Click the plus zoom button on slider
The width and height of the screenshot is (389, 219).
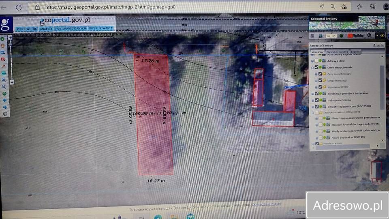(x=10, y=38)
